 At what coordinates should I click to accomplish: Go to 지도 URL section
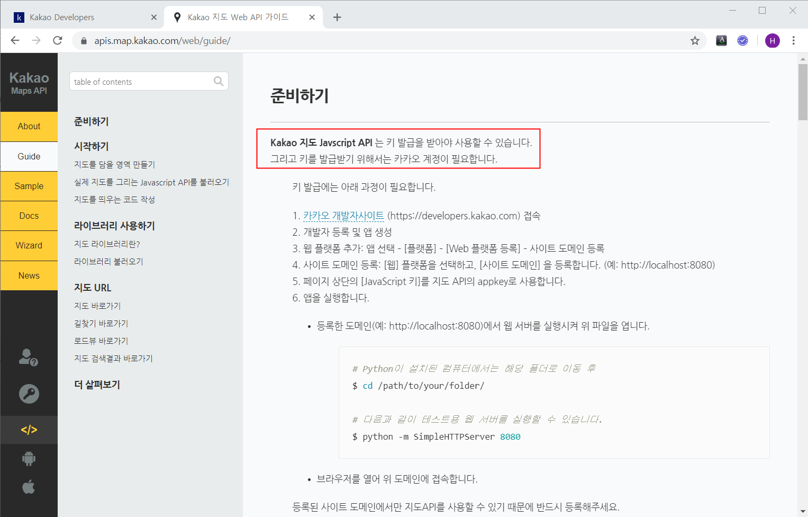[93, 288]
